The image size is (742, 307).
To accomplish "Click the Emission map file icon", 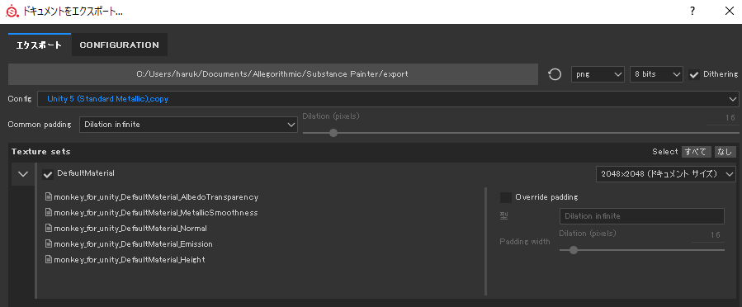I will (48, 243).
